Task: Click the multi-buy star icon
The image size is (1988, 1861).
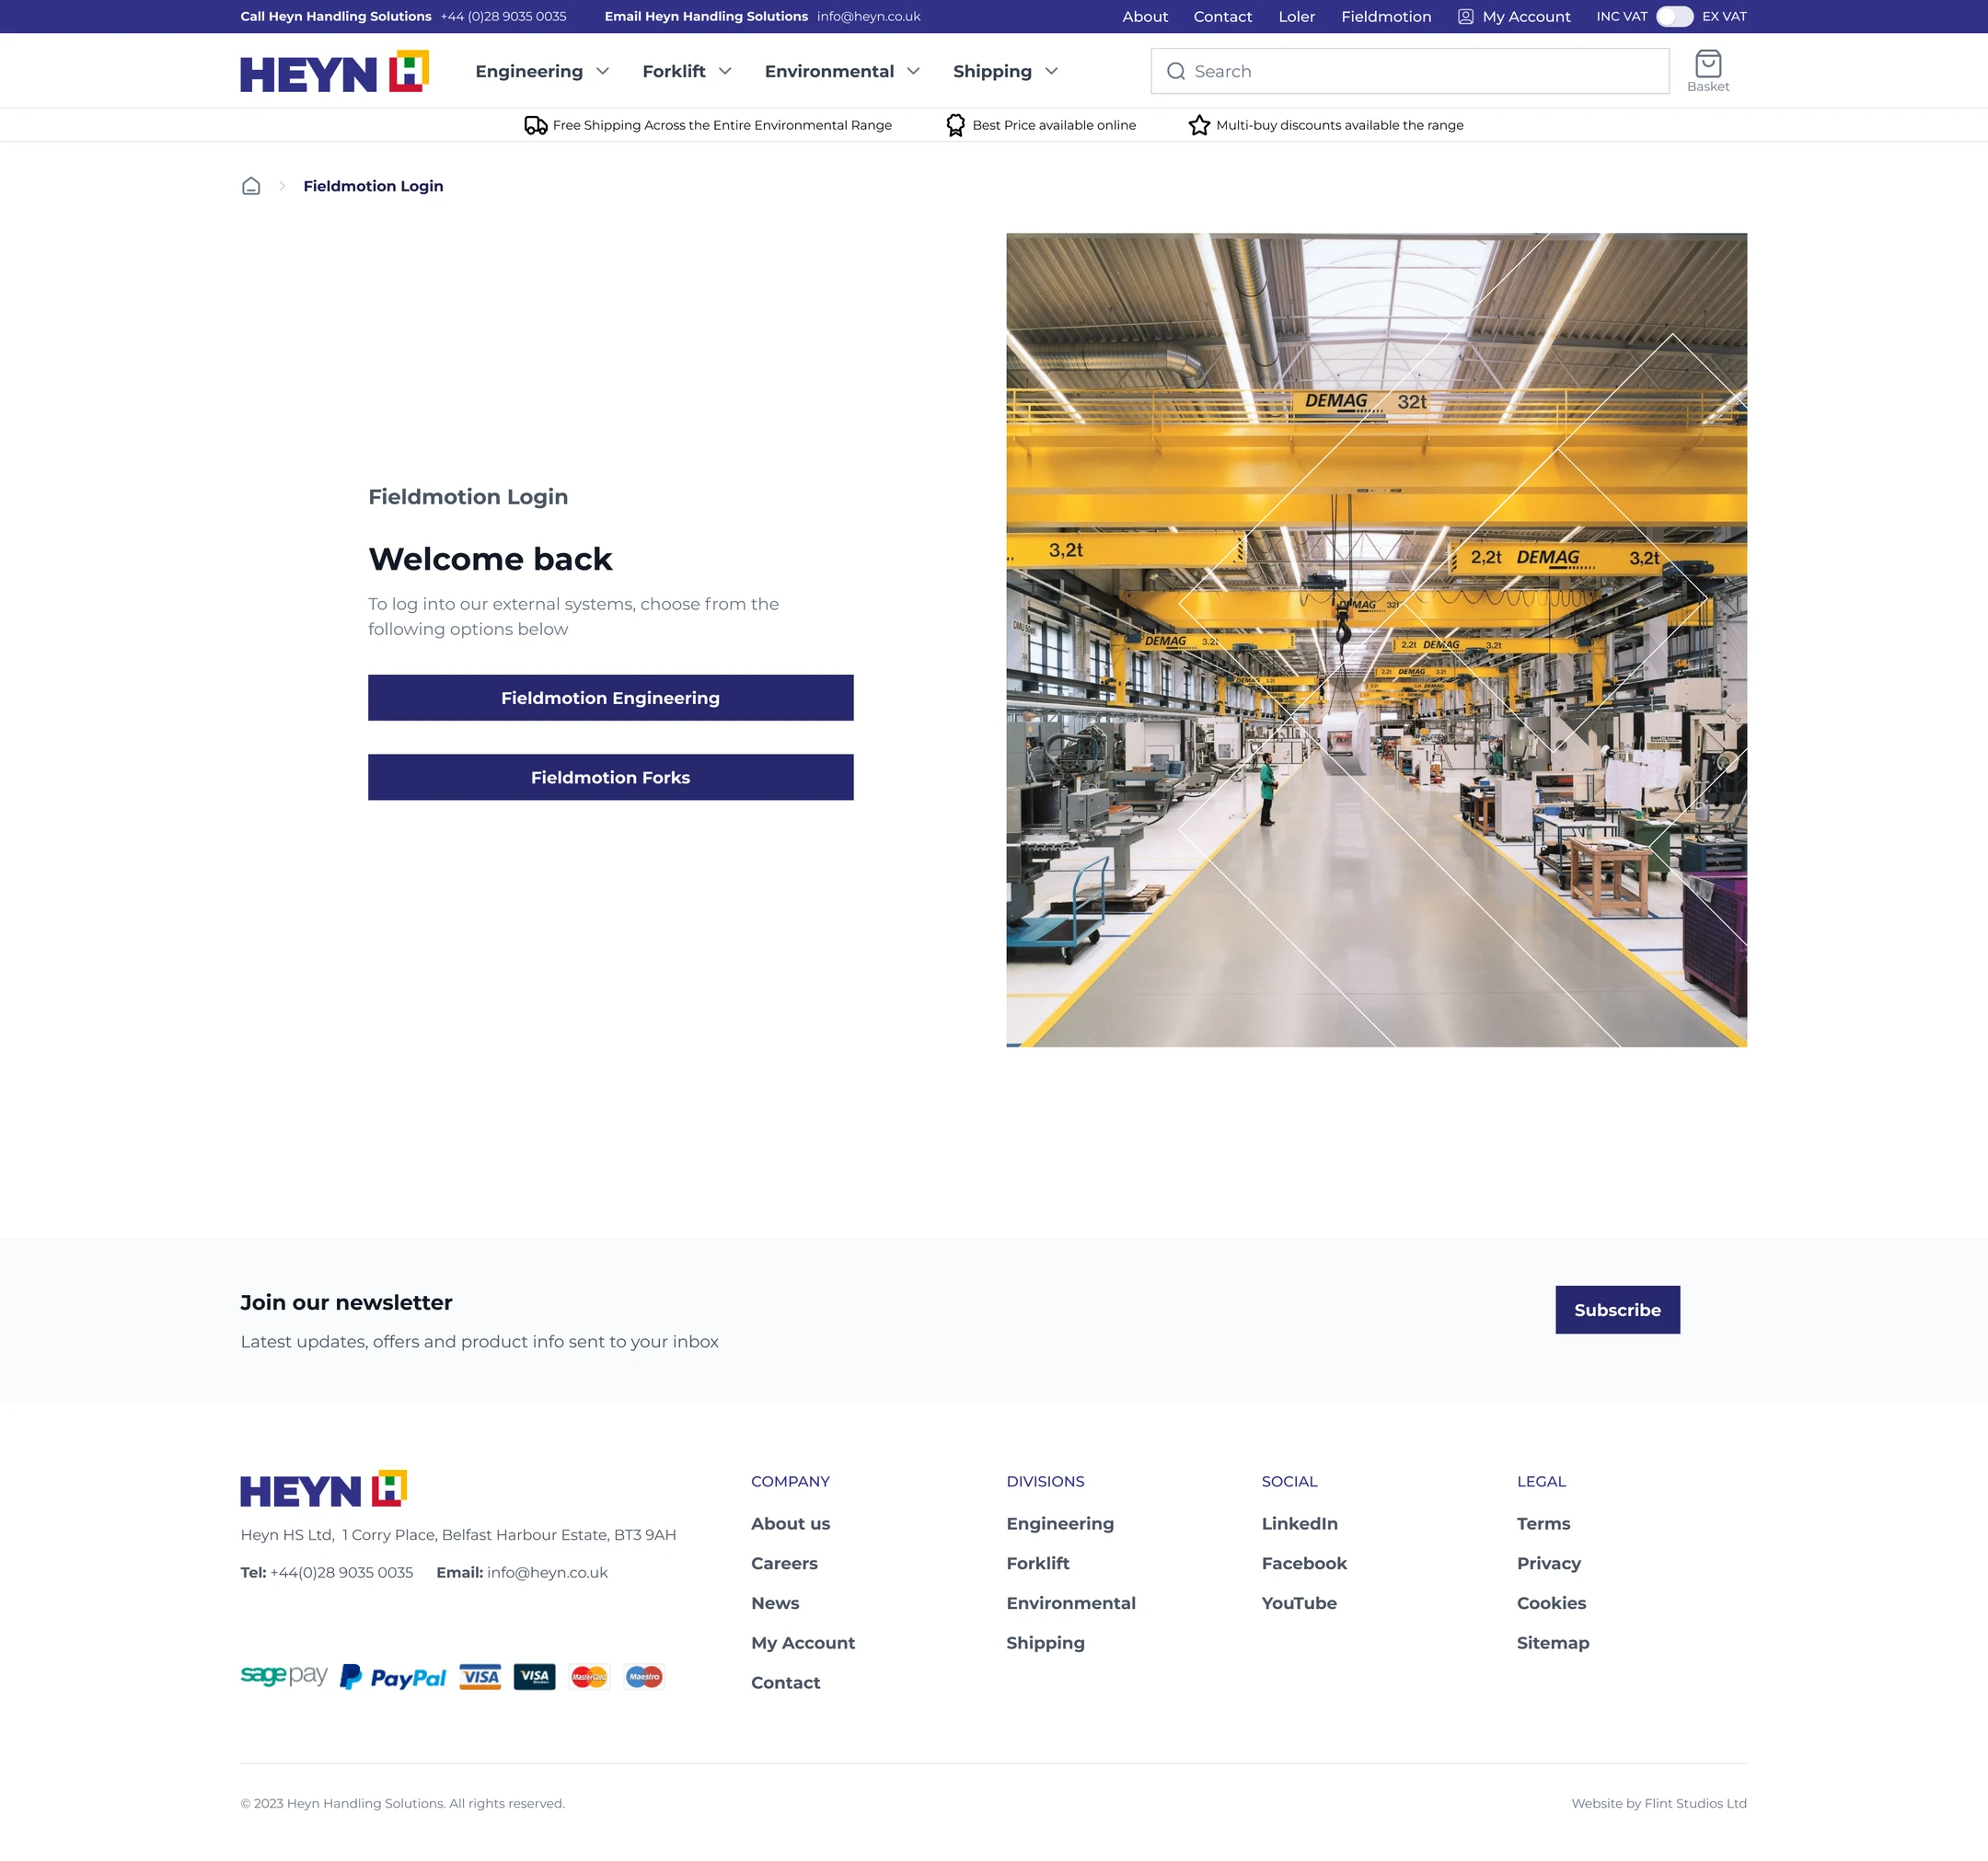Action: (x=1199, y=125)
